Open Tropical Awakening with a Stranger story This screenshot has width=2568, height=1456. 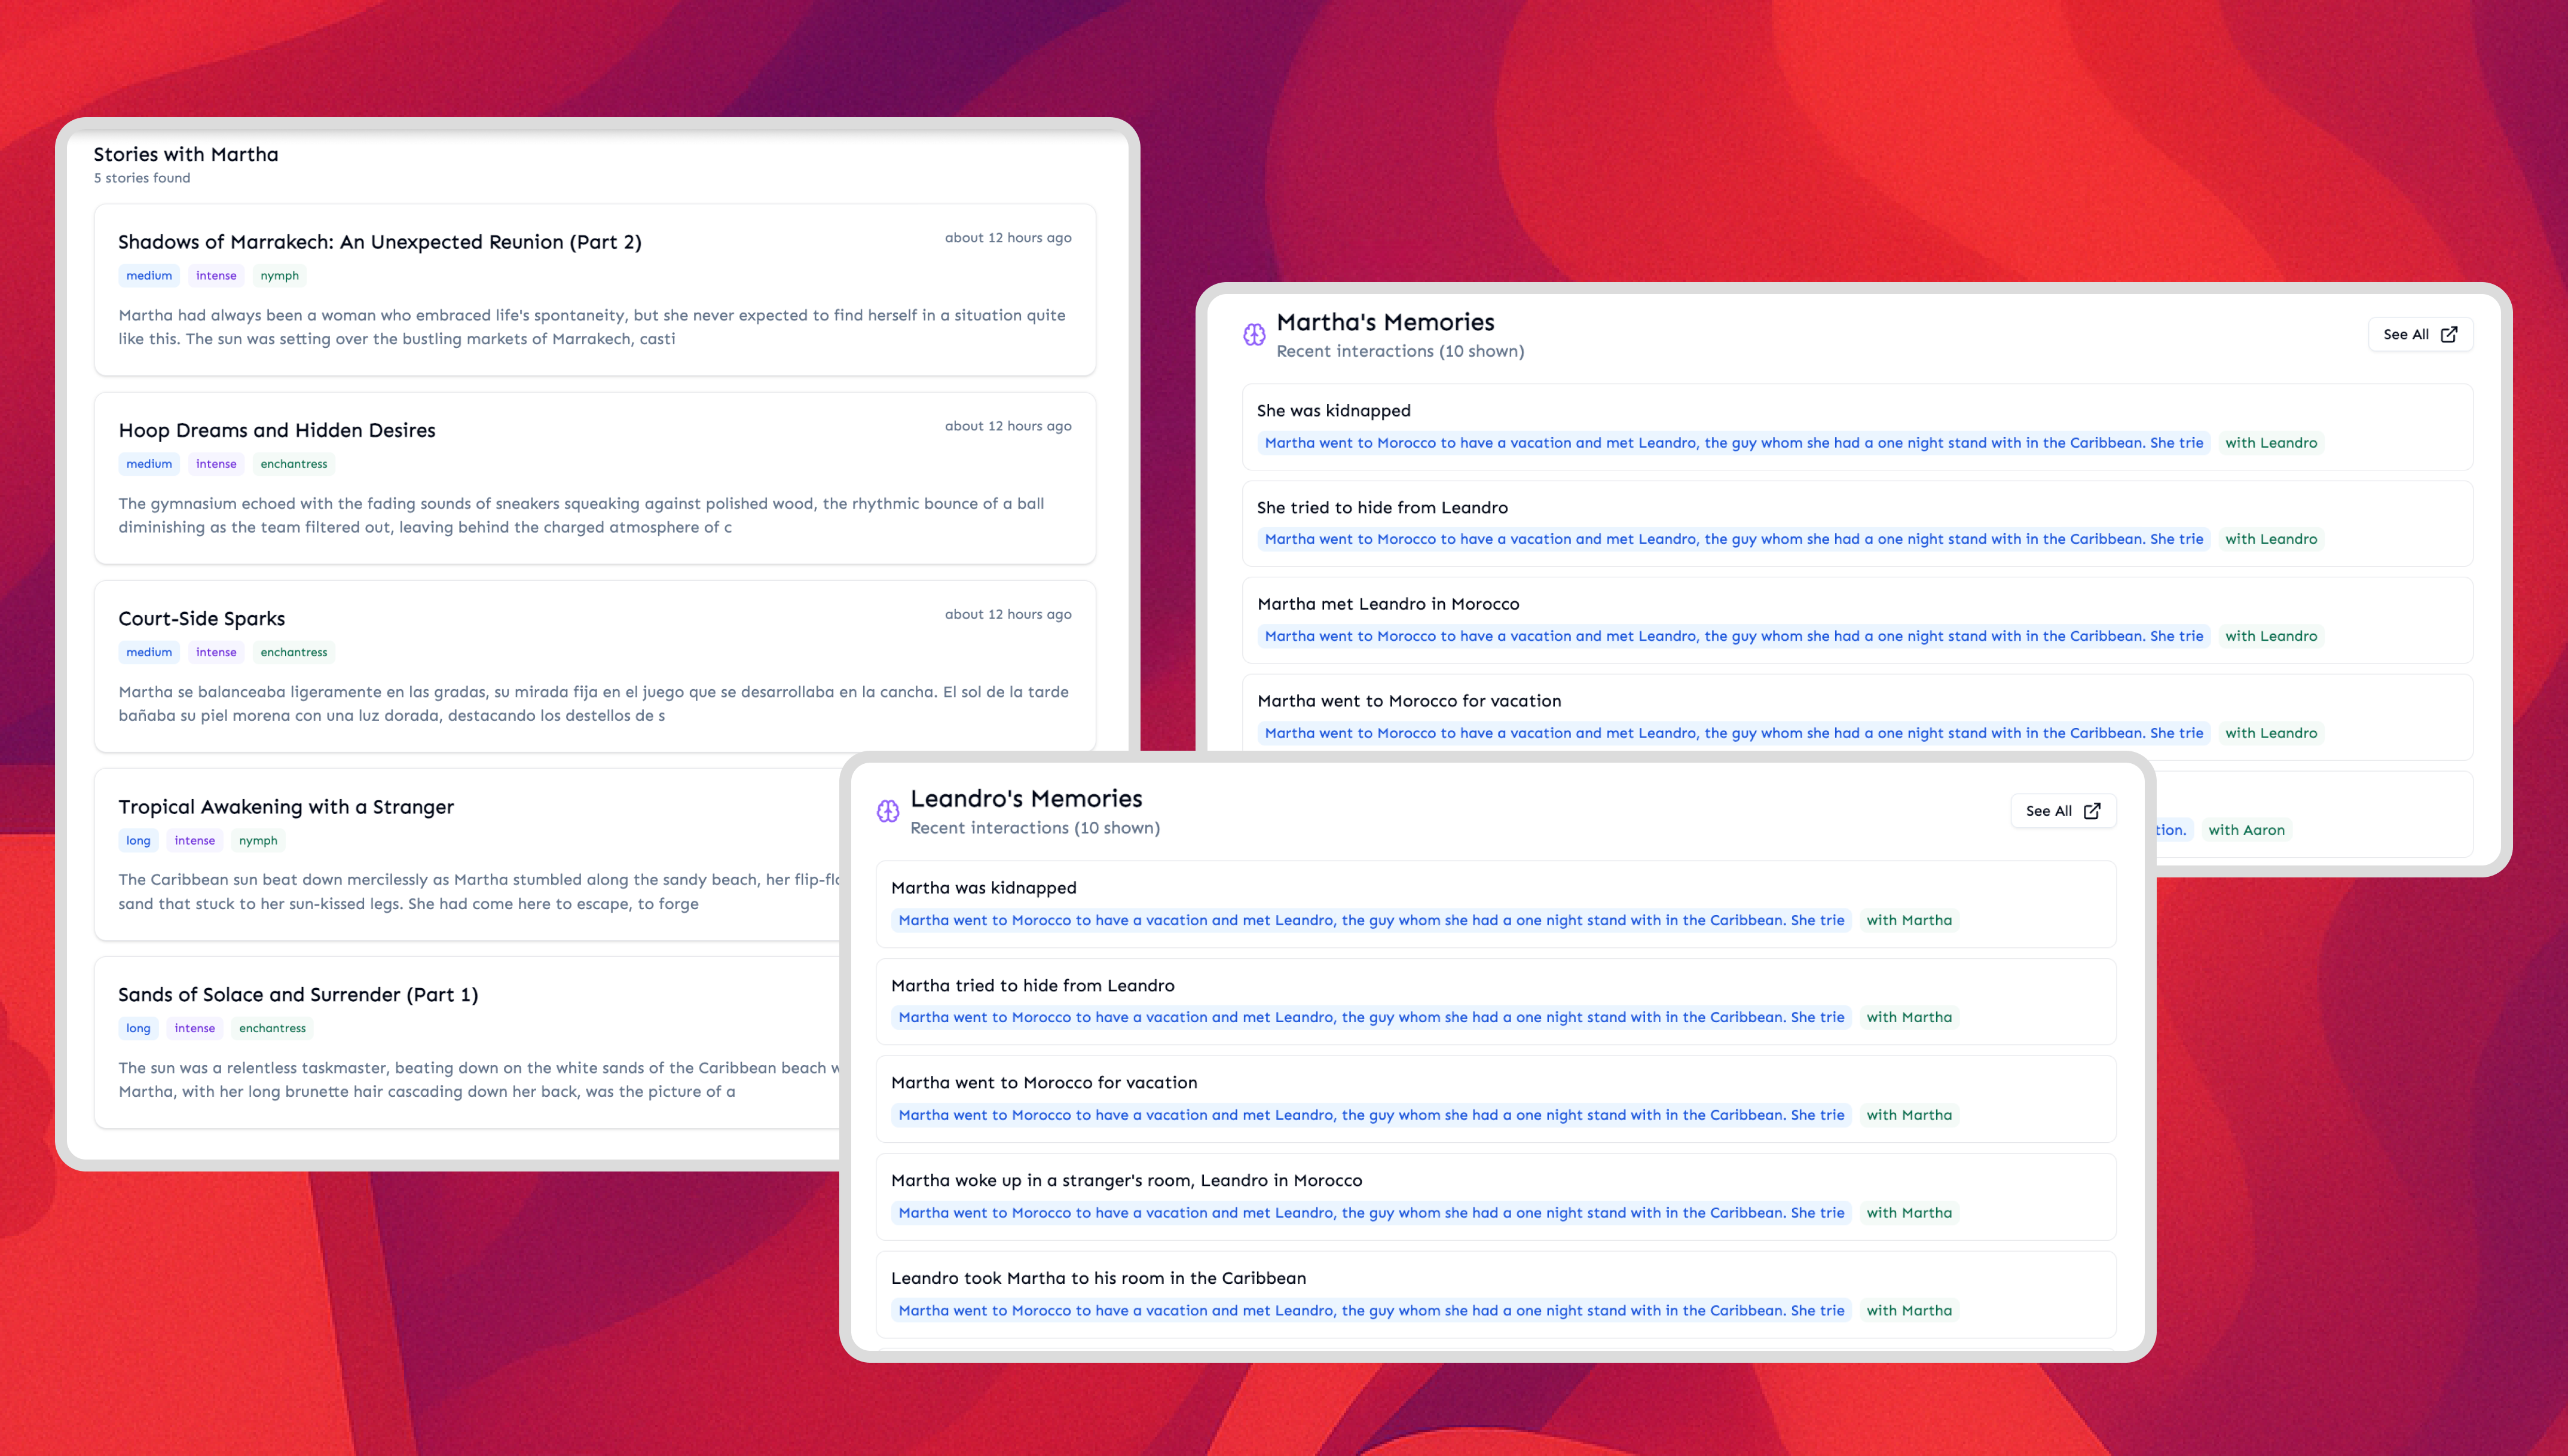tap(286, 807)
